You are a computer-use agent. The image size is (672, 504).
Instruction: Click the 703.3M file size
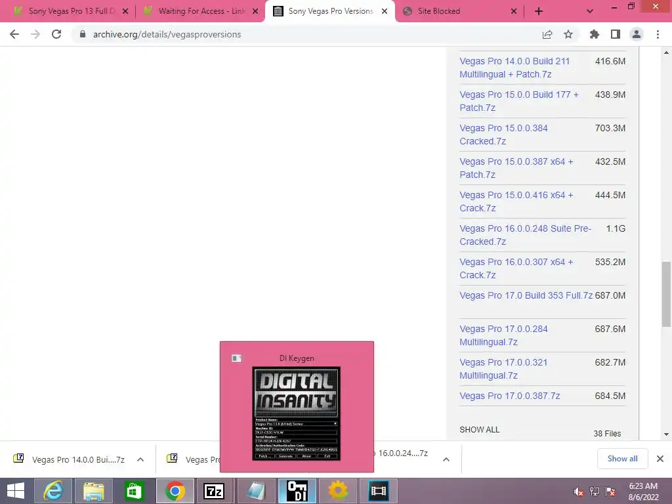610,128
